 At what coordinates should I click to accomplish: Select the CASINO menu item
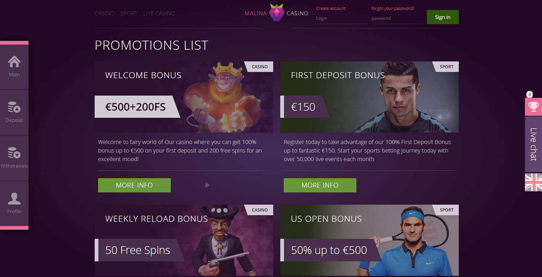tap(105, 13)
